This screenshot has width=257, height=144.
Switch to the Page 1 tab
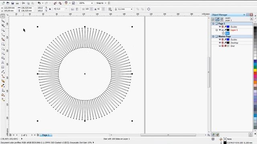tap(46, 135)
